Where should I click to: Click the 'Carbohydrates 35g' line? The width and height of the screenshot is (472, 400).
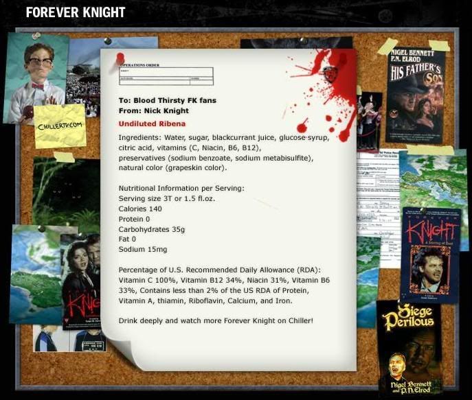(152, 229)
